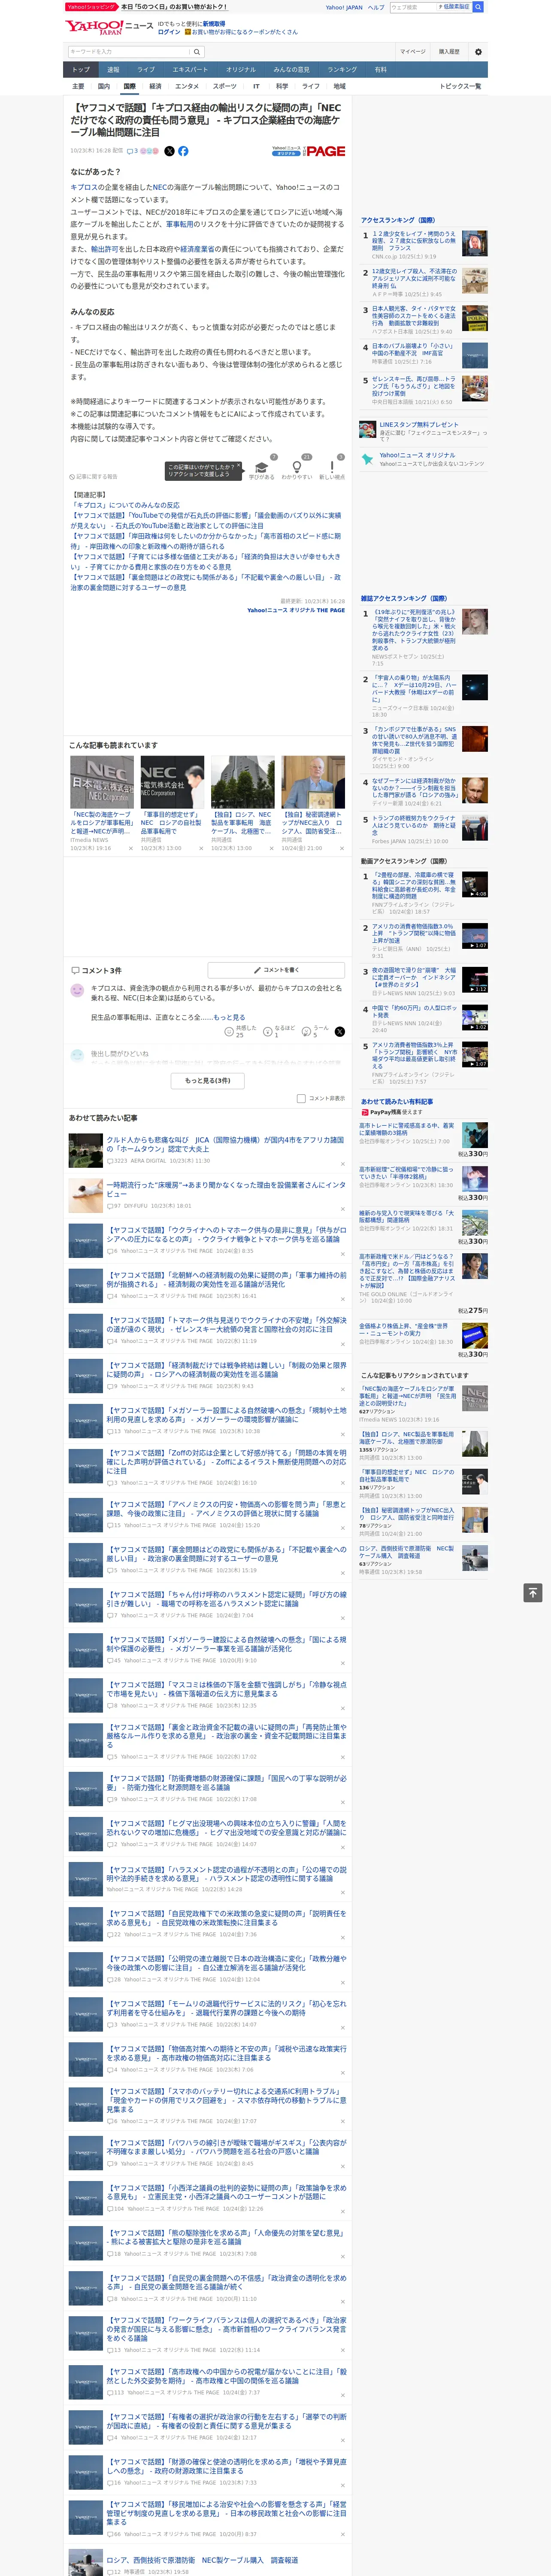
Task: Focus the キーワードを入力 search field
Action: 129,52
